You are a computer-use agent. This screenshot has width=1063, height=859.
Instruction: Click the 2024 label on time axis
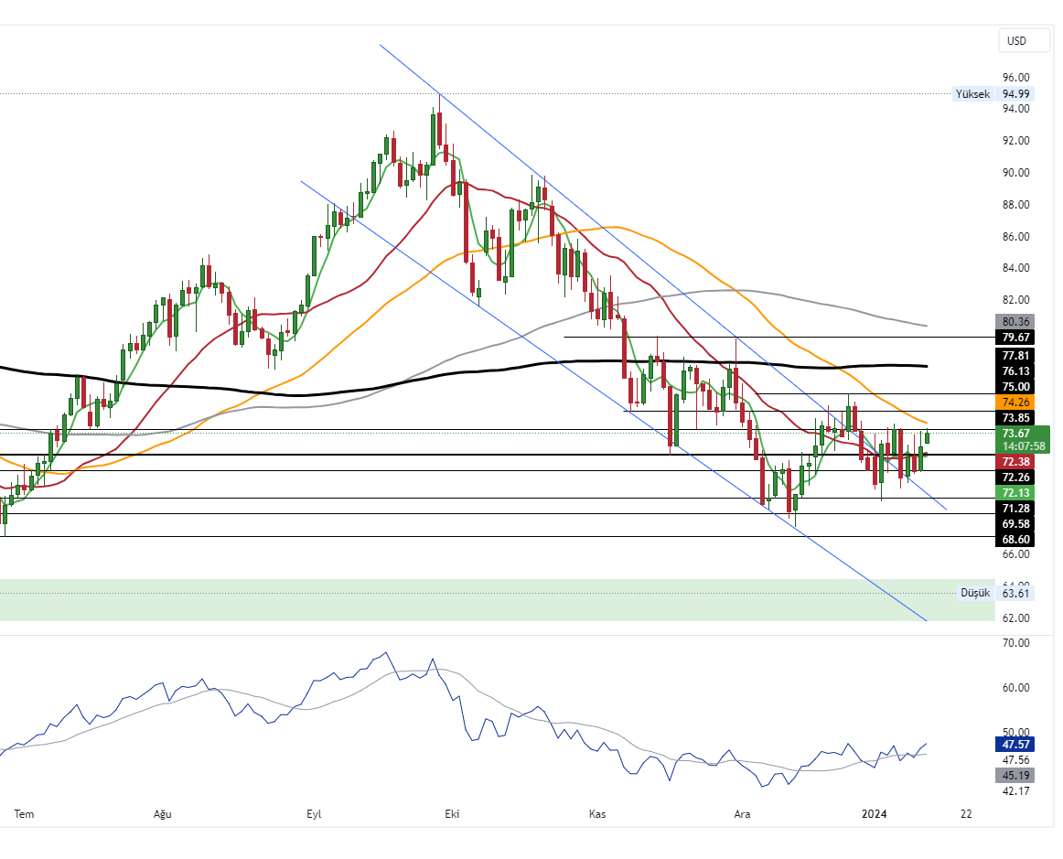coord(875,813)
